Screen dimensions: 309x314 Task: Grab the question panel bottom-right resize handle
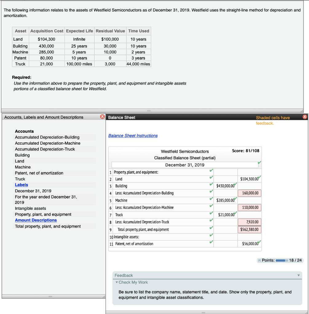tap(302, 111)
